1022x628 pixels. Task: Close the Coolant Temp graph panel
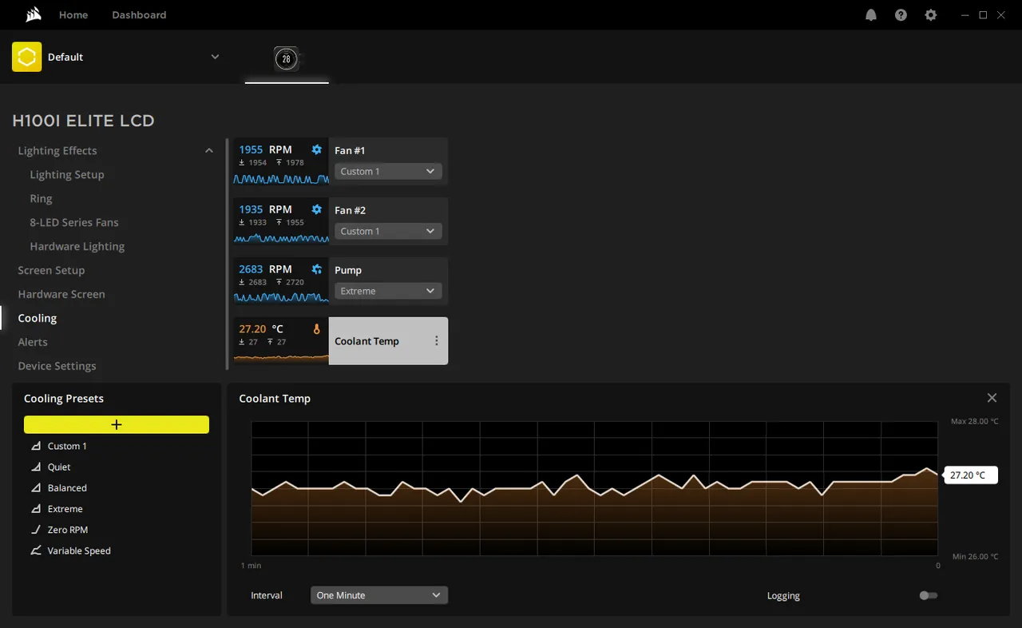point(992,398)
